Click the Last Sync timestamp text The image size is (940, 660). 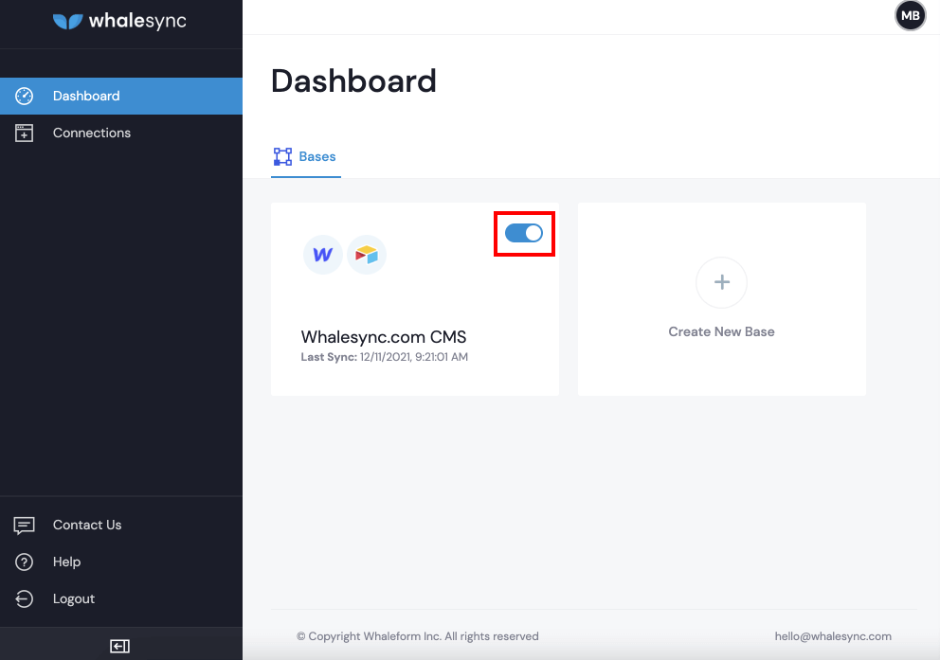383,357
